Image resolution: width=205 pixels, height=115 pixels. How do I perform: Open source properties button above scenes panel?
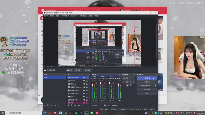tap(69, 70)
